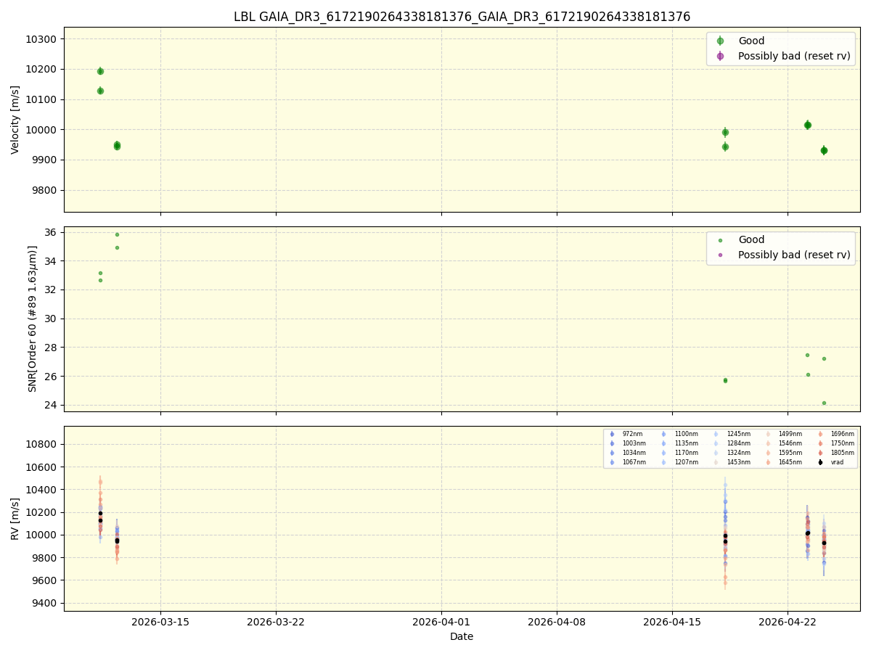Image resolution: width=871 pixels, height=653 pixels.
Task: Click the 2026-03-22 date tick label
Action: coord(276,621)
